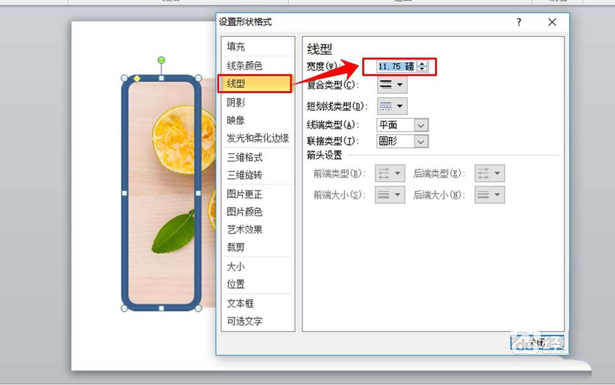
Task: Increase line width with the up spinner arrow
Action: [422, 63]
